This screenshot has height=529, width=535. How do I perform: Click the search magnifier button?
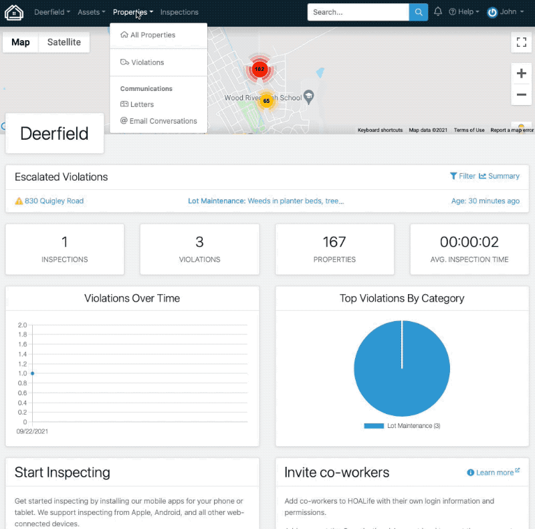419,12
